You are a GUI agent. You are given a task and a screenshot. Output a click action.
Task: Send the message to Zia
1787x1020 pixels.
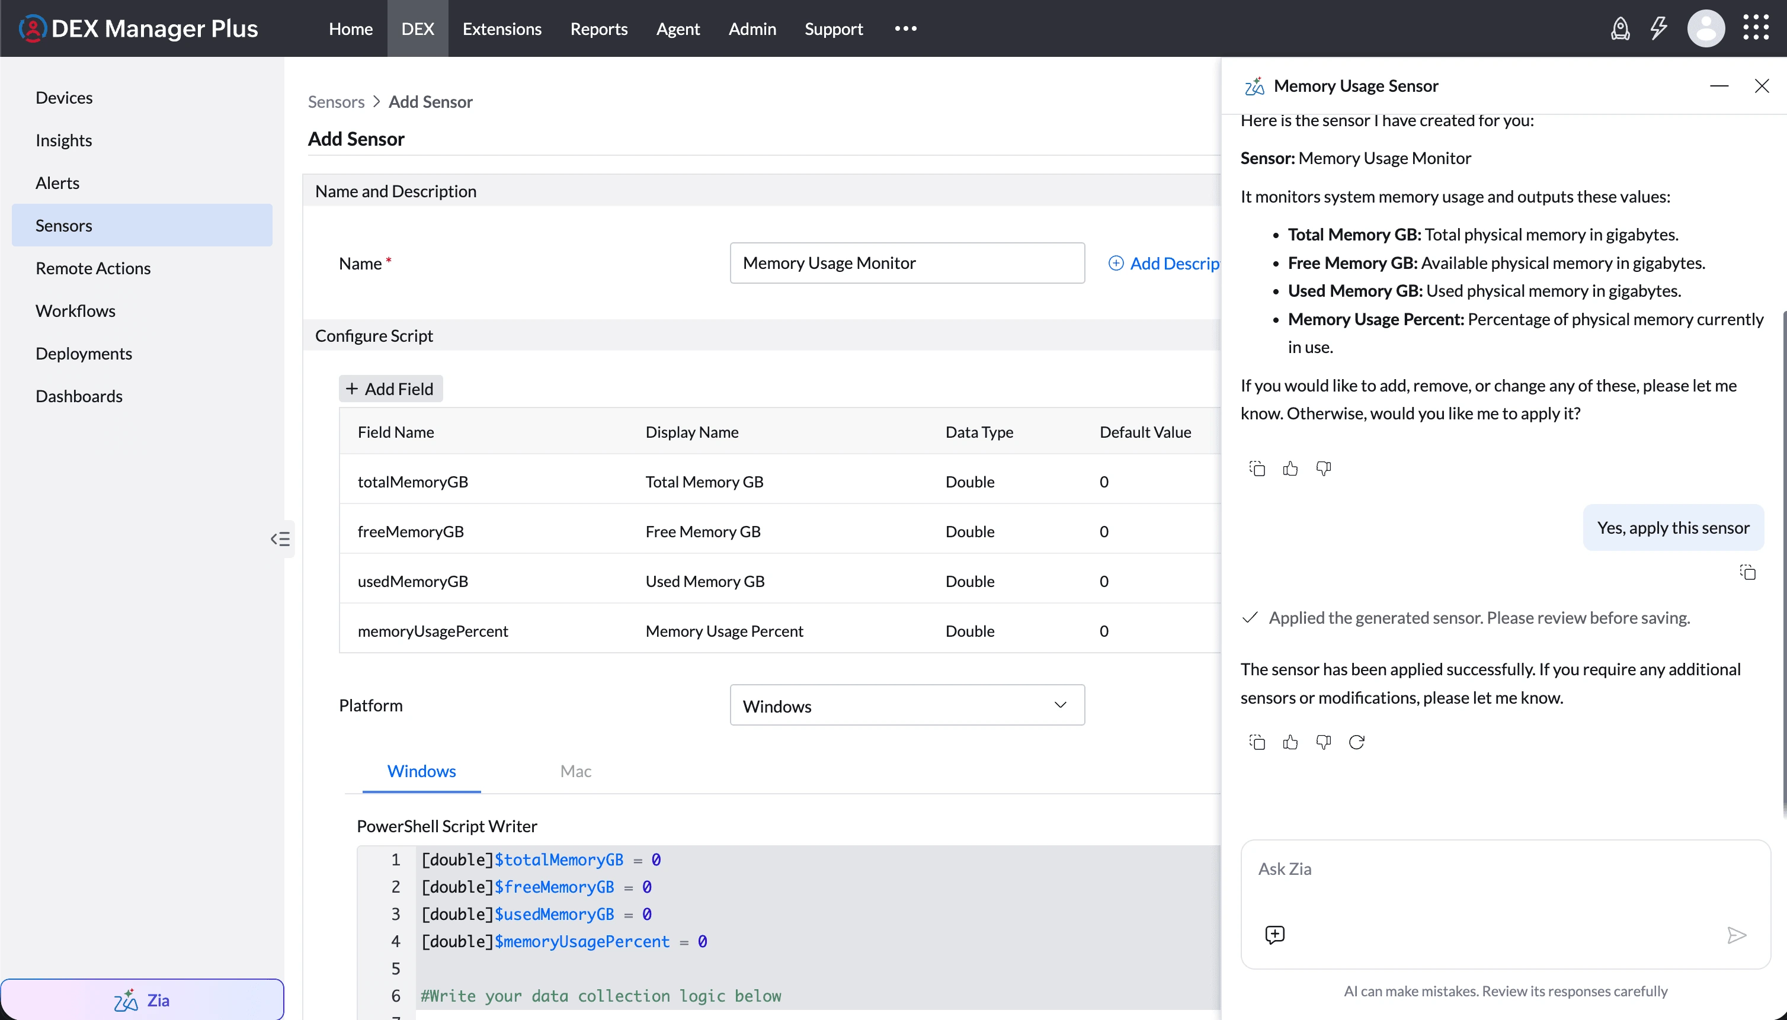(x=1737, y=935)
